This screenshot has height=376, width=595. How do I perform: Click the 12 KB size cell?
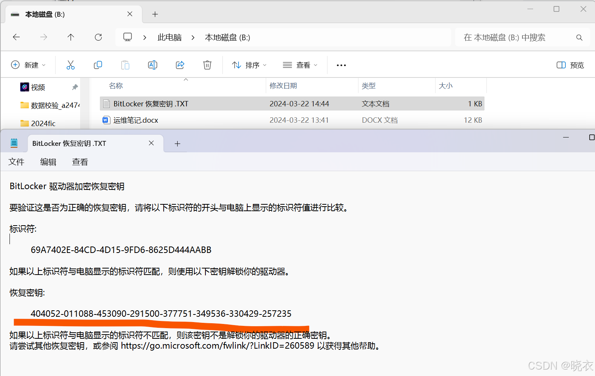click(x=473, y=120)
